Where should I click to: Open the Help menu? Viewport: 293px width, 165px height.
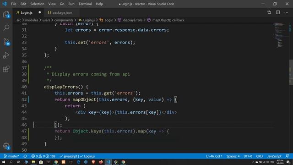click(99, 4)
